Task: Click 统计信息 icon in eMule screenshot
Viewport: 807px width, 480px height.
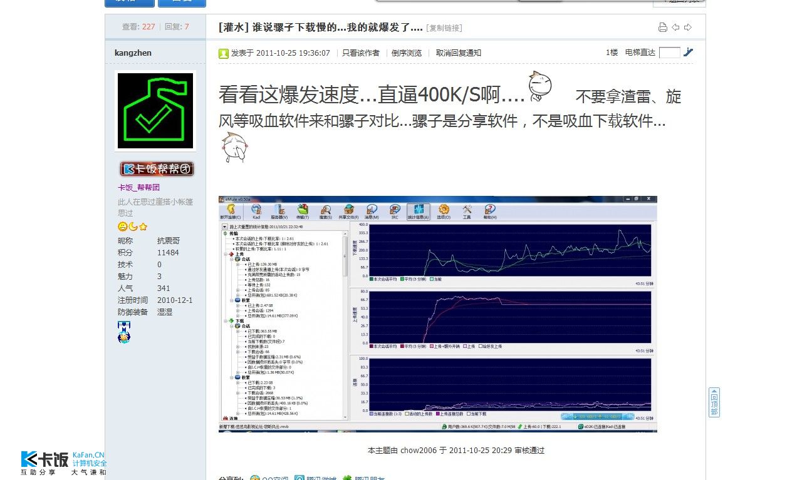Action: 418,212
